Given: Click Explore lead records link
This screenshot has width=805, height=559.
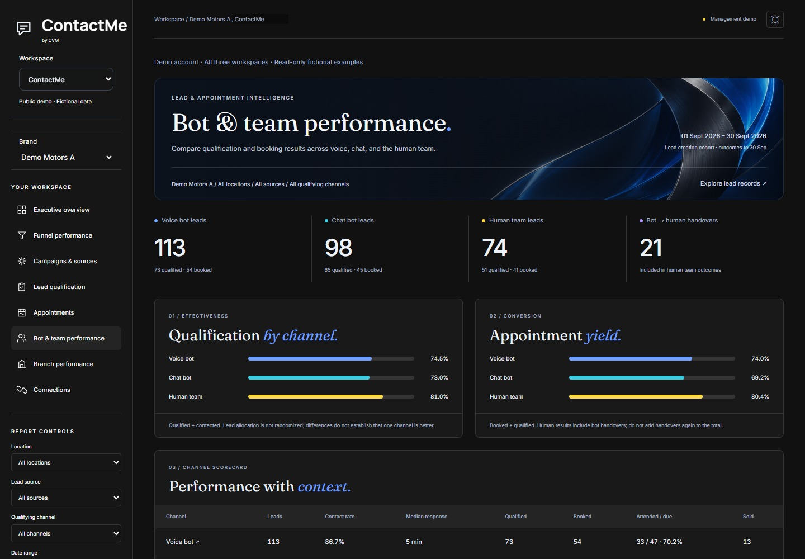Looking at the screenshot, I should (733, 183).
